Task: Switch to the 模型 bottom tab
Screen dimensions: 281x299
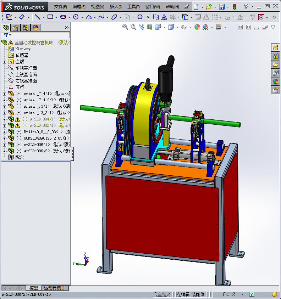Action: (34, 288)
